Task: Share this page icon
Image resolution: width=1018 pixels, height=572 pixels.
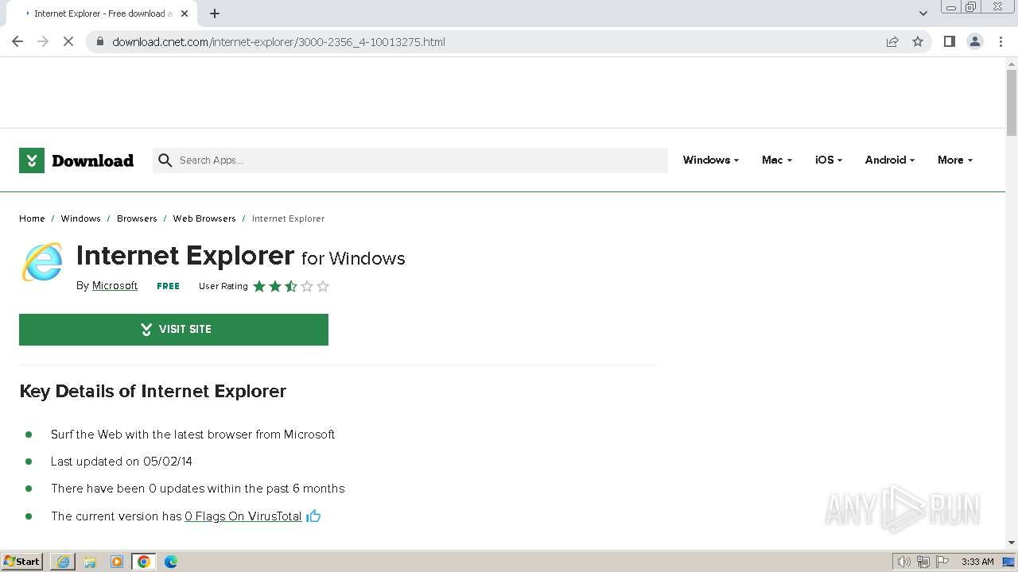Action: tap(892, 41)
